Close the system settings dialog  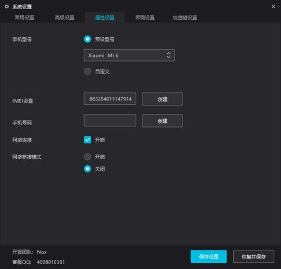coord(273,7)
